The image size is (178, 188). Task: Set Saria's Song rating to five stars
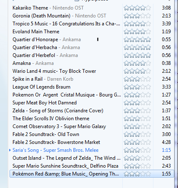click(x=148, y=150)
